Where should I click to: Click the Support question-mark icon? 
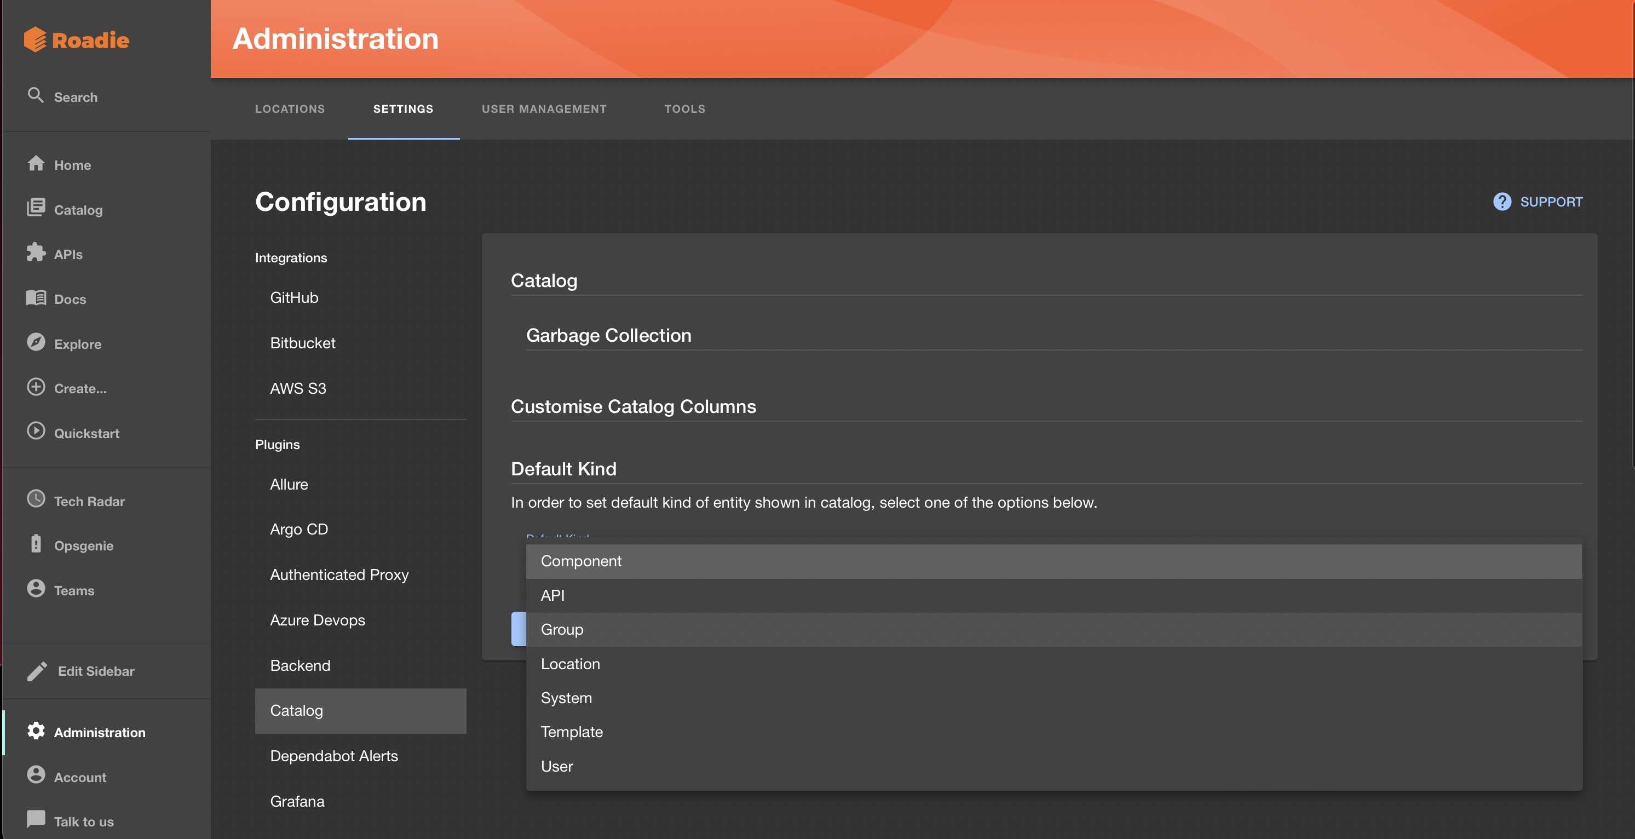(1502, 202)
